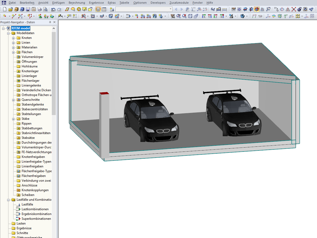The width and height of the screenshot is (317, 238).
Task: Open the load case dropdown box
Action: 144,9
